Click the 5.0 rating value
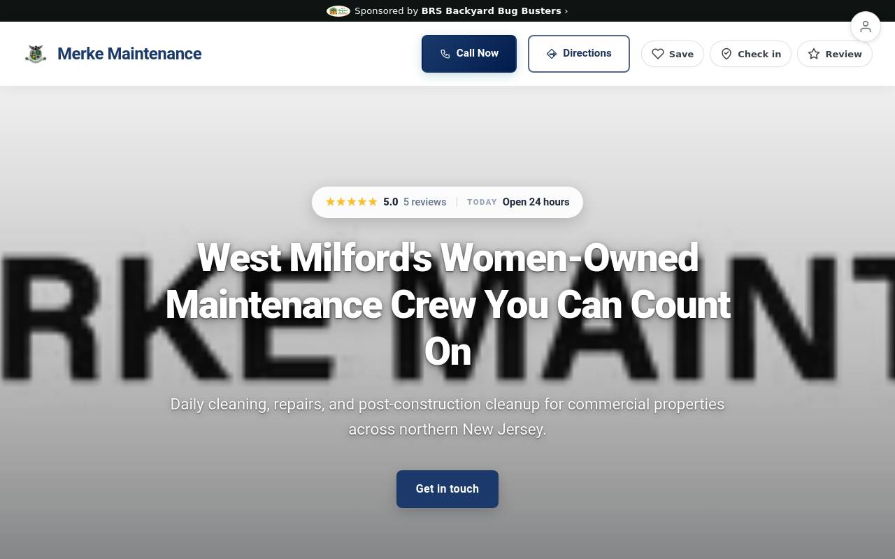 click(390, 202)
